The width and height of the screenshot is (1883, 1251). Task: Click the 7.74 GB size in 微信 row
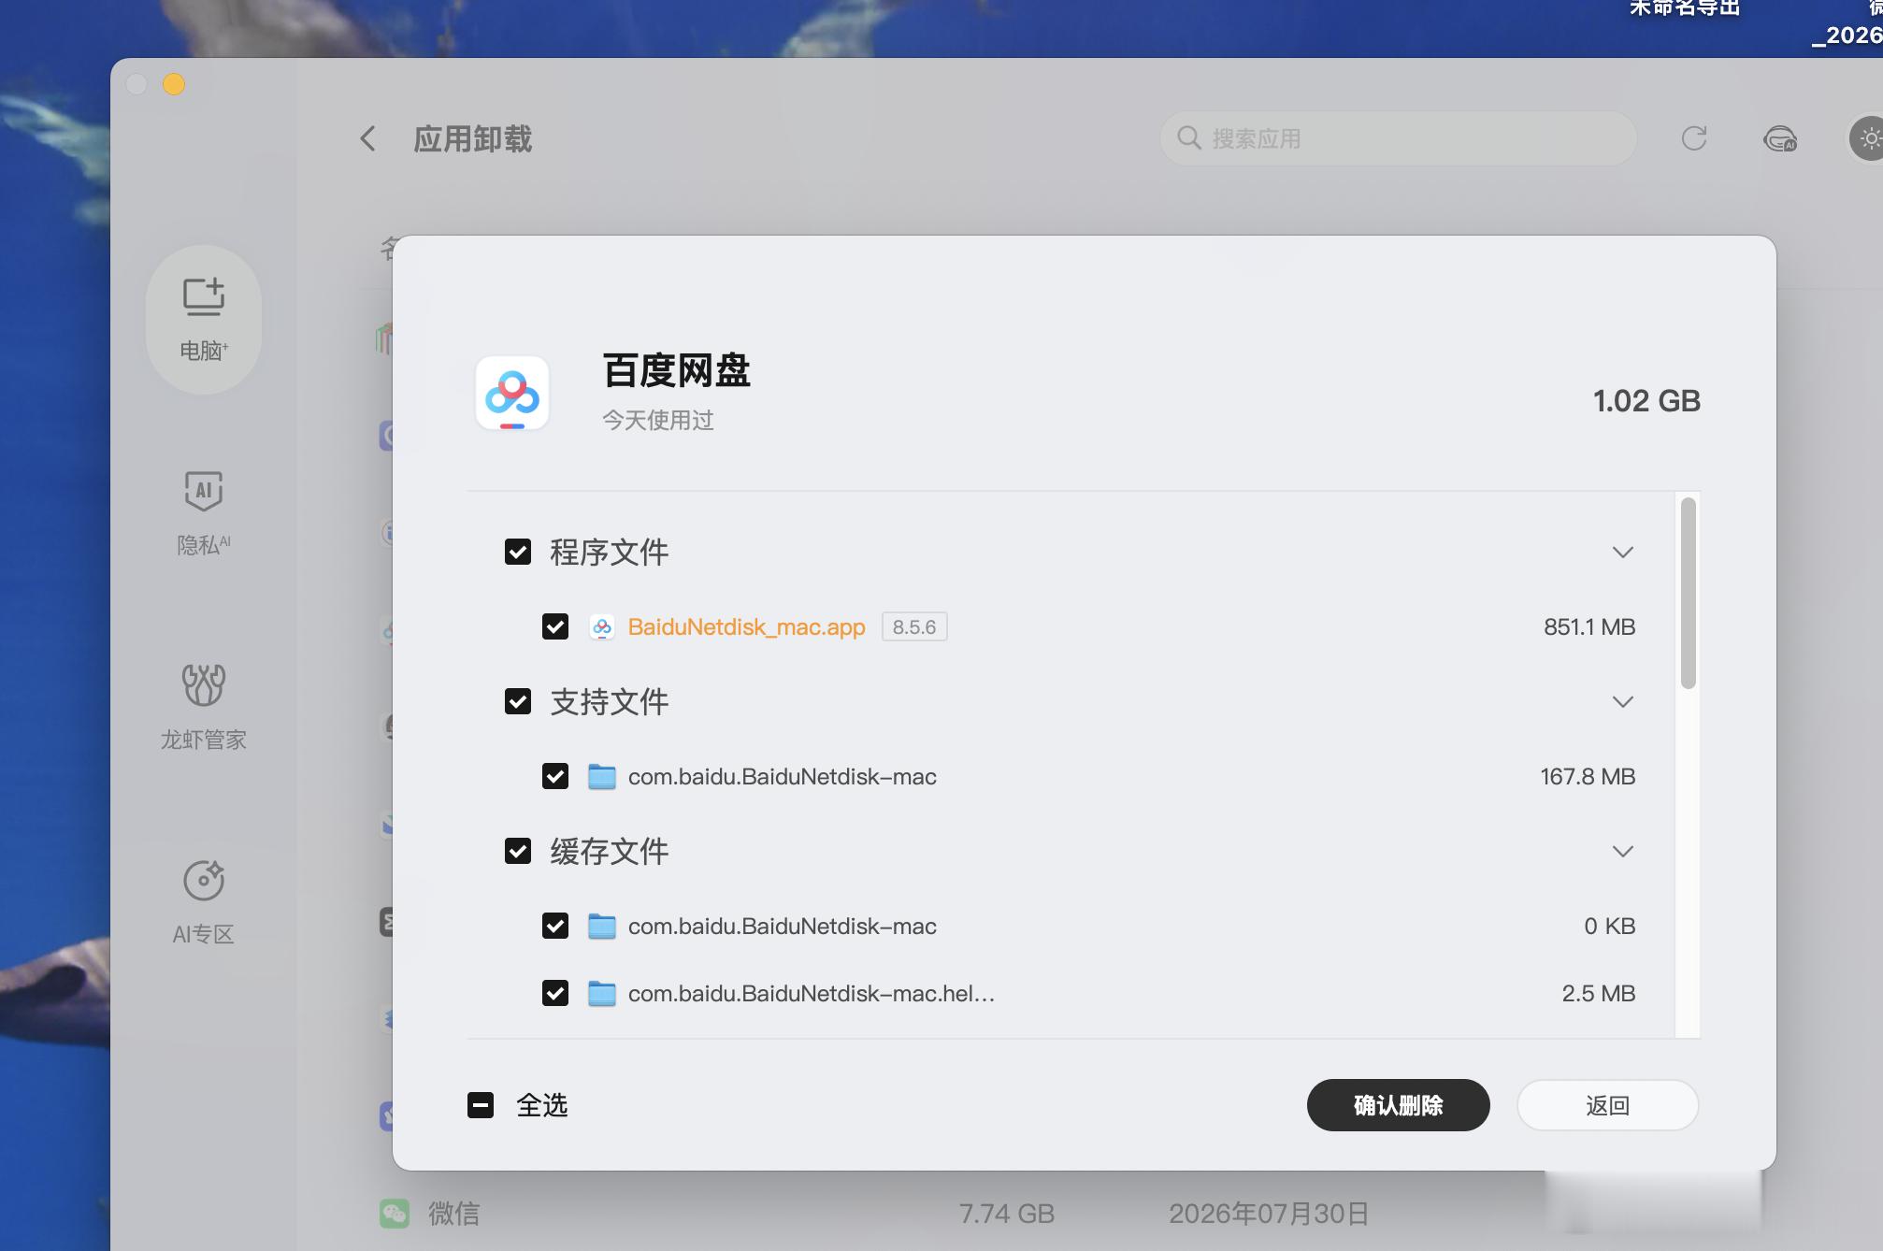point(1007,1214)
